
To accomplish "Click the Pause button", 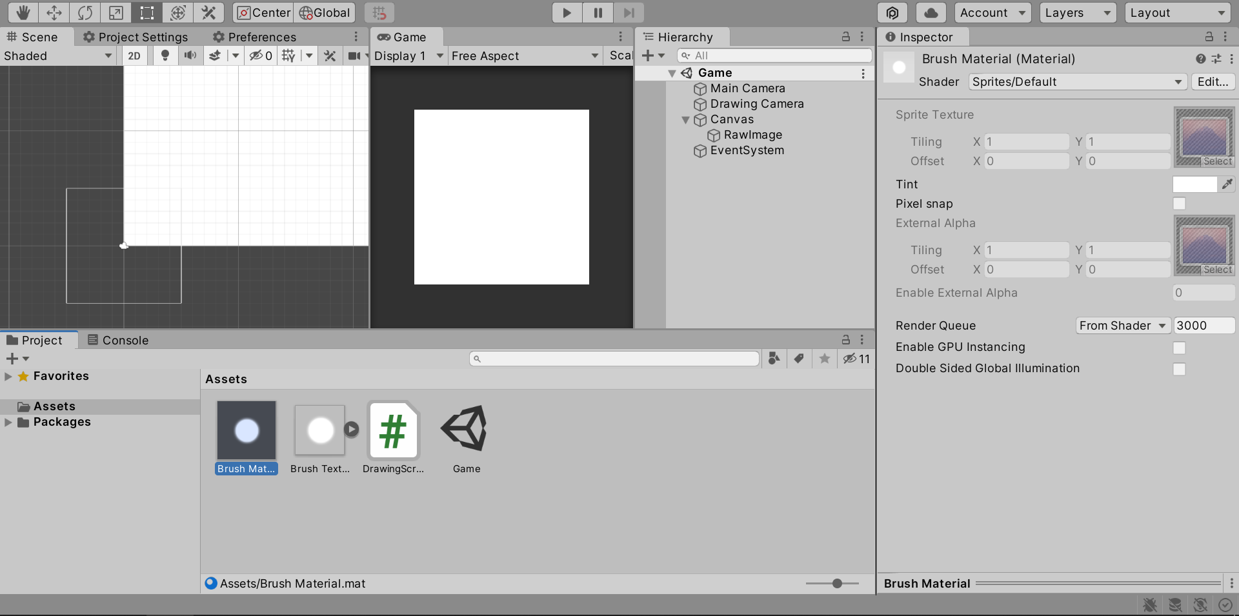I will point(598,12).
